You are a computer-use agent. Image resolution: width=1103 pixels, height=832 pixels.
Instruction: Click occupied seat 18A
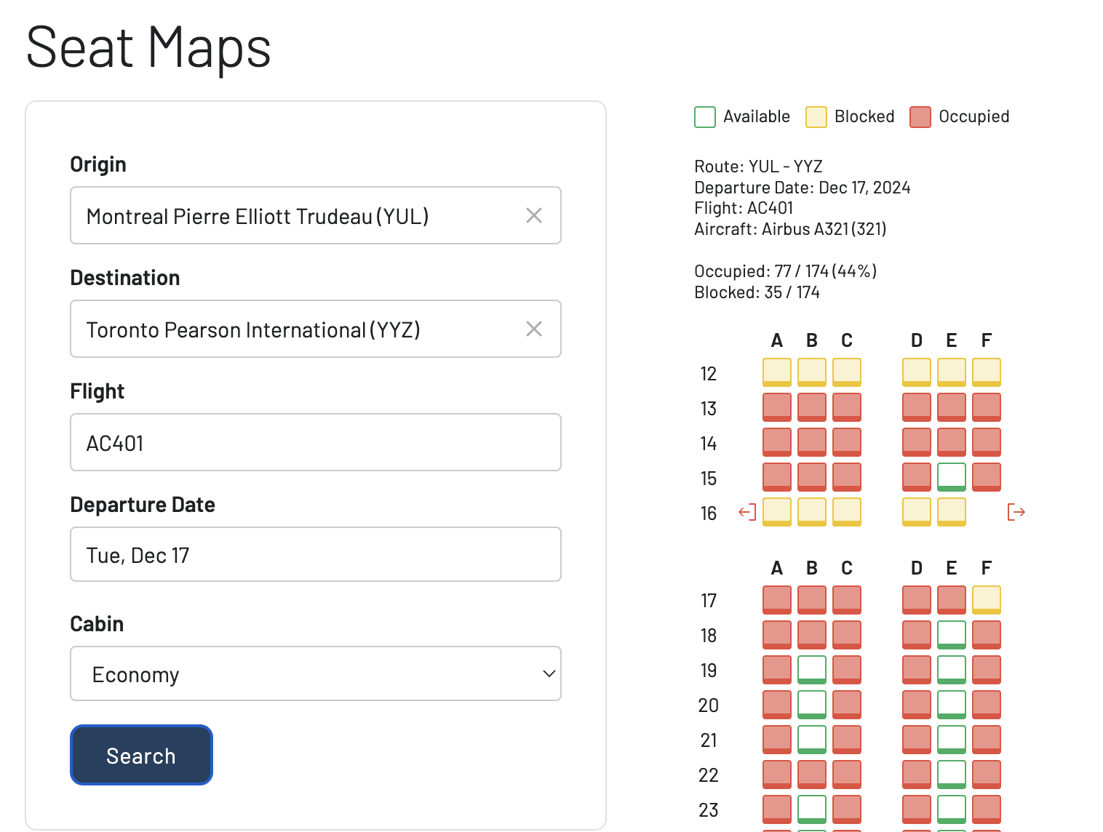(777, 634)
